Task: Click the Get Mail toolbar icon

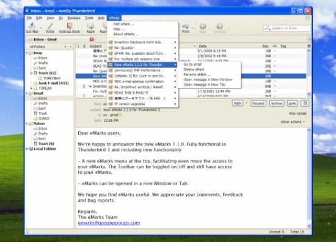Action: [x=32, y=26]
